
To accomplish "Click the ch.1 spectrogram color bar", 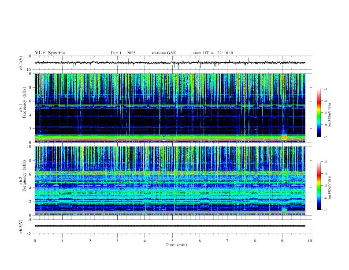I will 319,113.
